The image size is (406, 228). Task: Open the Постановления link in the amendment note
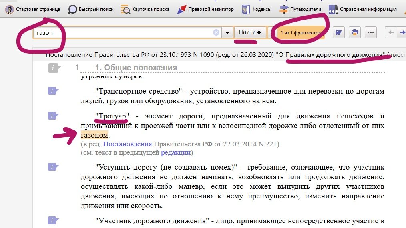[x=127, y=144]
